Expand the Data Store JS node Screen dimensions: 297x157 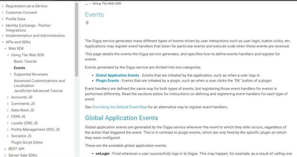coord(8,110)
